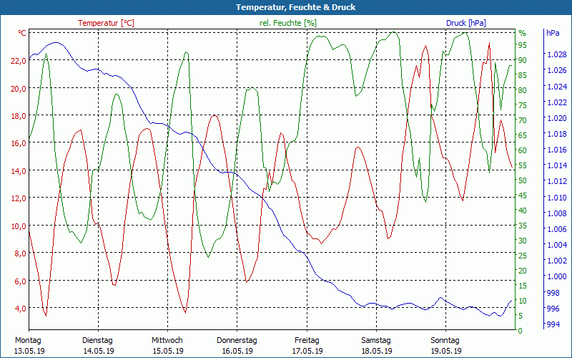Screen dimensions: 572x358
Task: Click the °C unit label on left axis
Action: pyautogui.click(x=22, y=33)
